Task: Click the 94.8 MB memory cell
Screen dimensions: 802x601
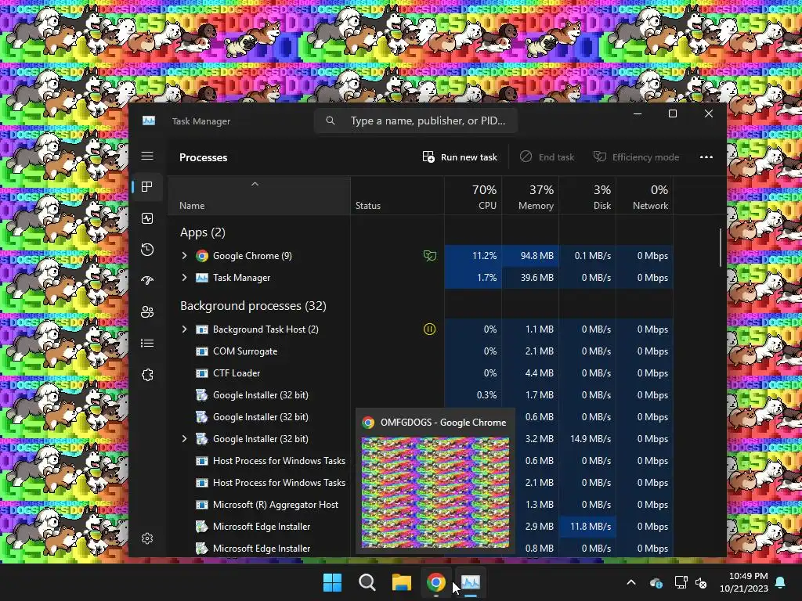Action: pyautogui.click(x=530, y=256)
